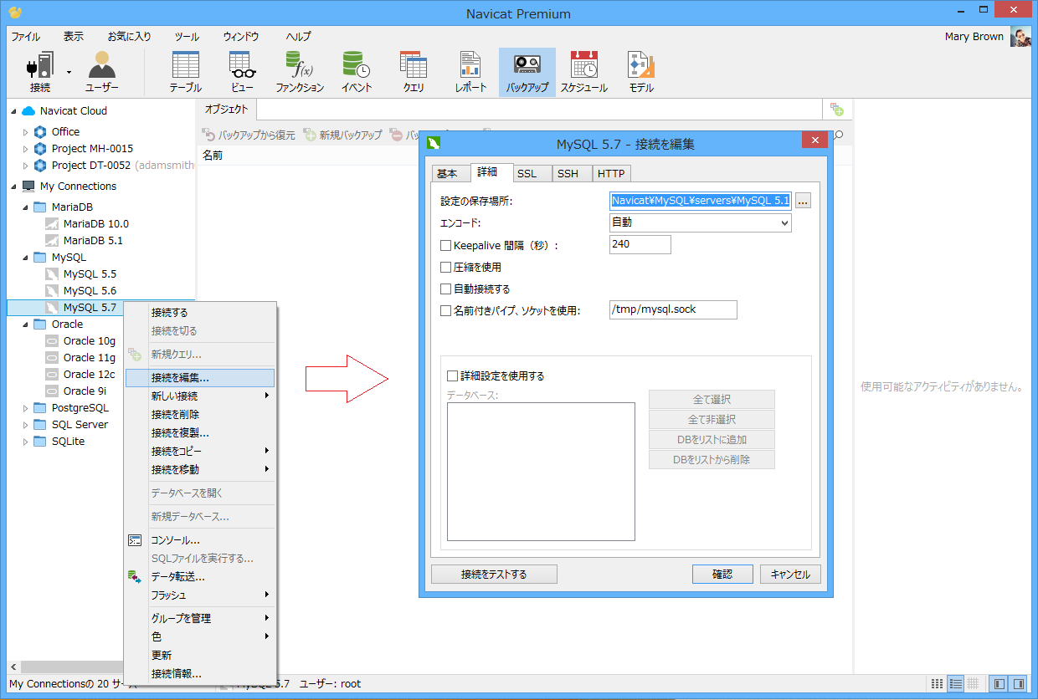Switch to the HTTP tab
This screenshot has width=1038, height=700.
[611, 174]
